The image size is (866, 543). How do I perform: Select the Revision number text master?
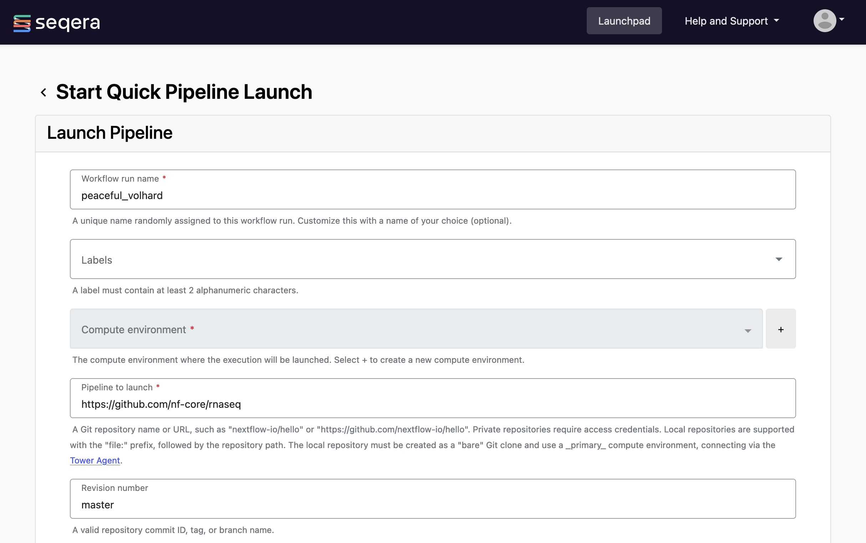97,504
